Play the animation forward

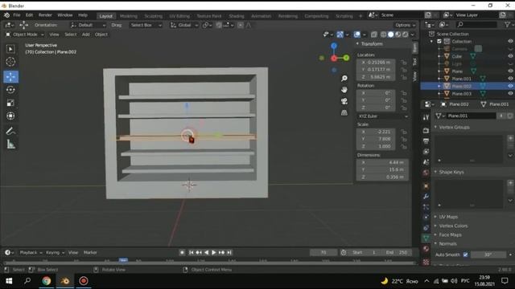pyautogui.click(x=214, y=253)
